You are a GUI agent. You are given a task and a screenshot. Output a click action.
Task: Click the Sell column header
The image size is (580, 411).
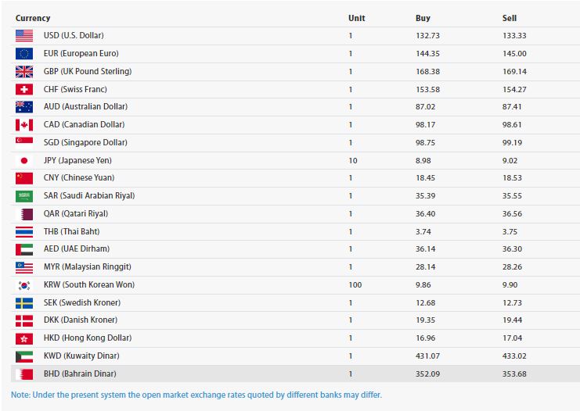click(510, 18)
